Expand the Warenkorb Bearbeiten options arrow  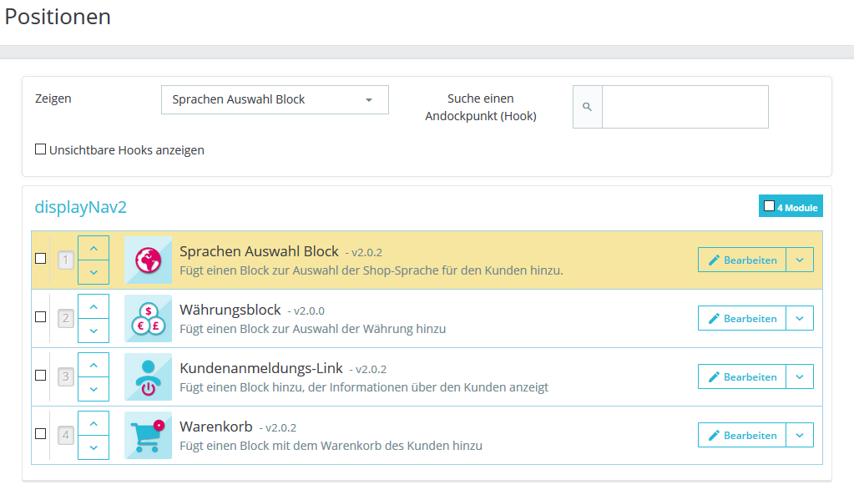pyautogui.click(x=800, y=435)
